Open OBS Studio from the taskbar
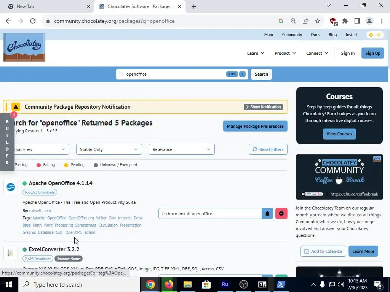The height and width of the screenshot is (292, 390). pyautogui.click(x=243, y=284)
